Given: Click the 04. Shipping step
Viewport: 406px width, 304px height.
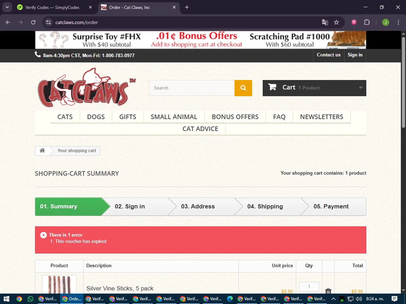Looking at the screenshot, I should pos(265,206).
